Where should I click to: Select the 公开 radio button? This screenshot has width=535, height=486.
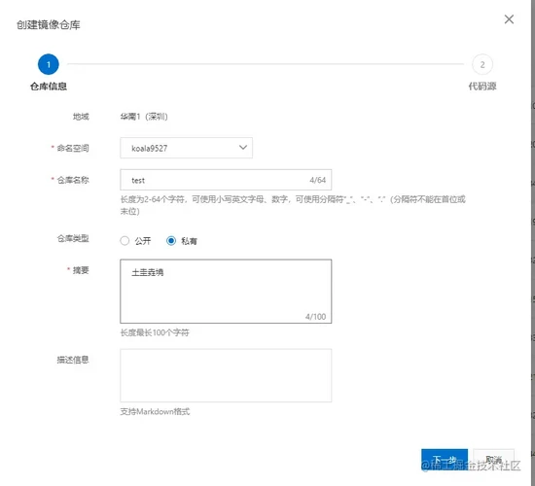point(125,241)
